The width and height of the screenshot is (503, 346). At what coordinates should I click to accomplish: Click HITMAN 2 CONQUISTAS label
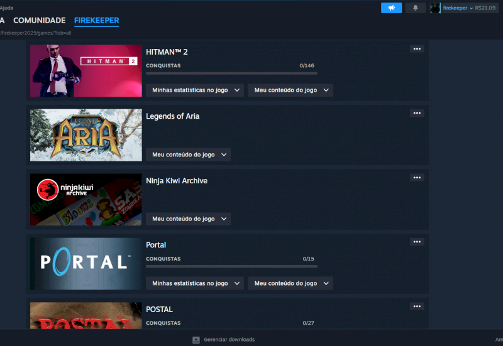click(x=163, y=66)
